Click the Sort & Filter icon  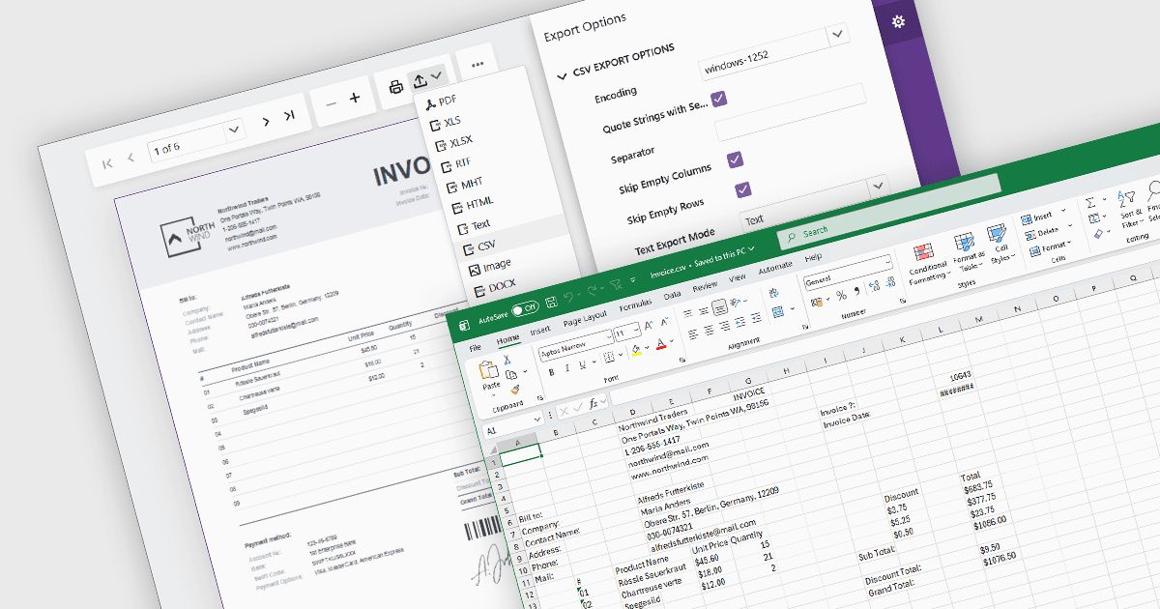(x=1128, y=201)
